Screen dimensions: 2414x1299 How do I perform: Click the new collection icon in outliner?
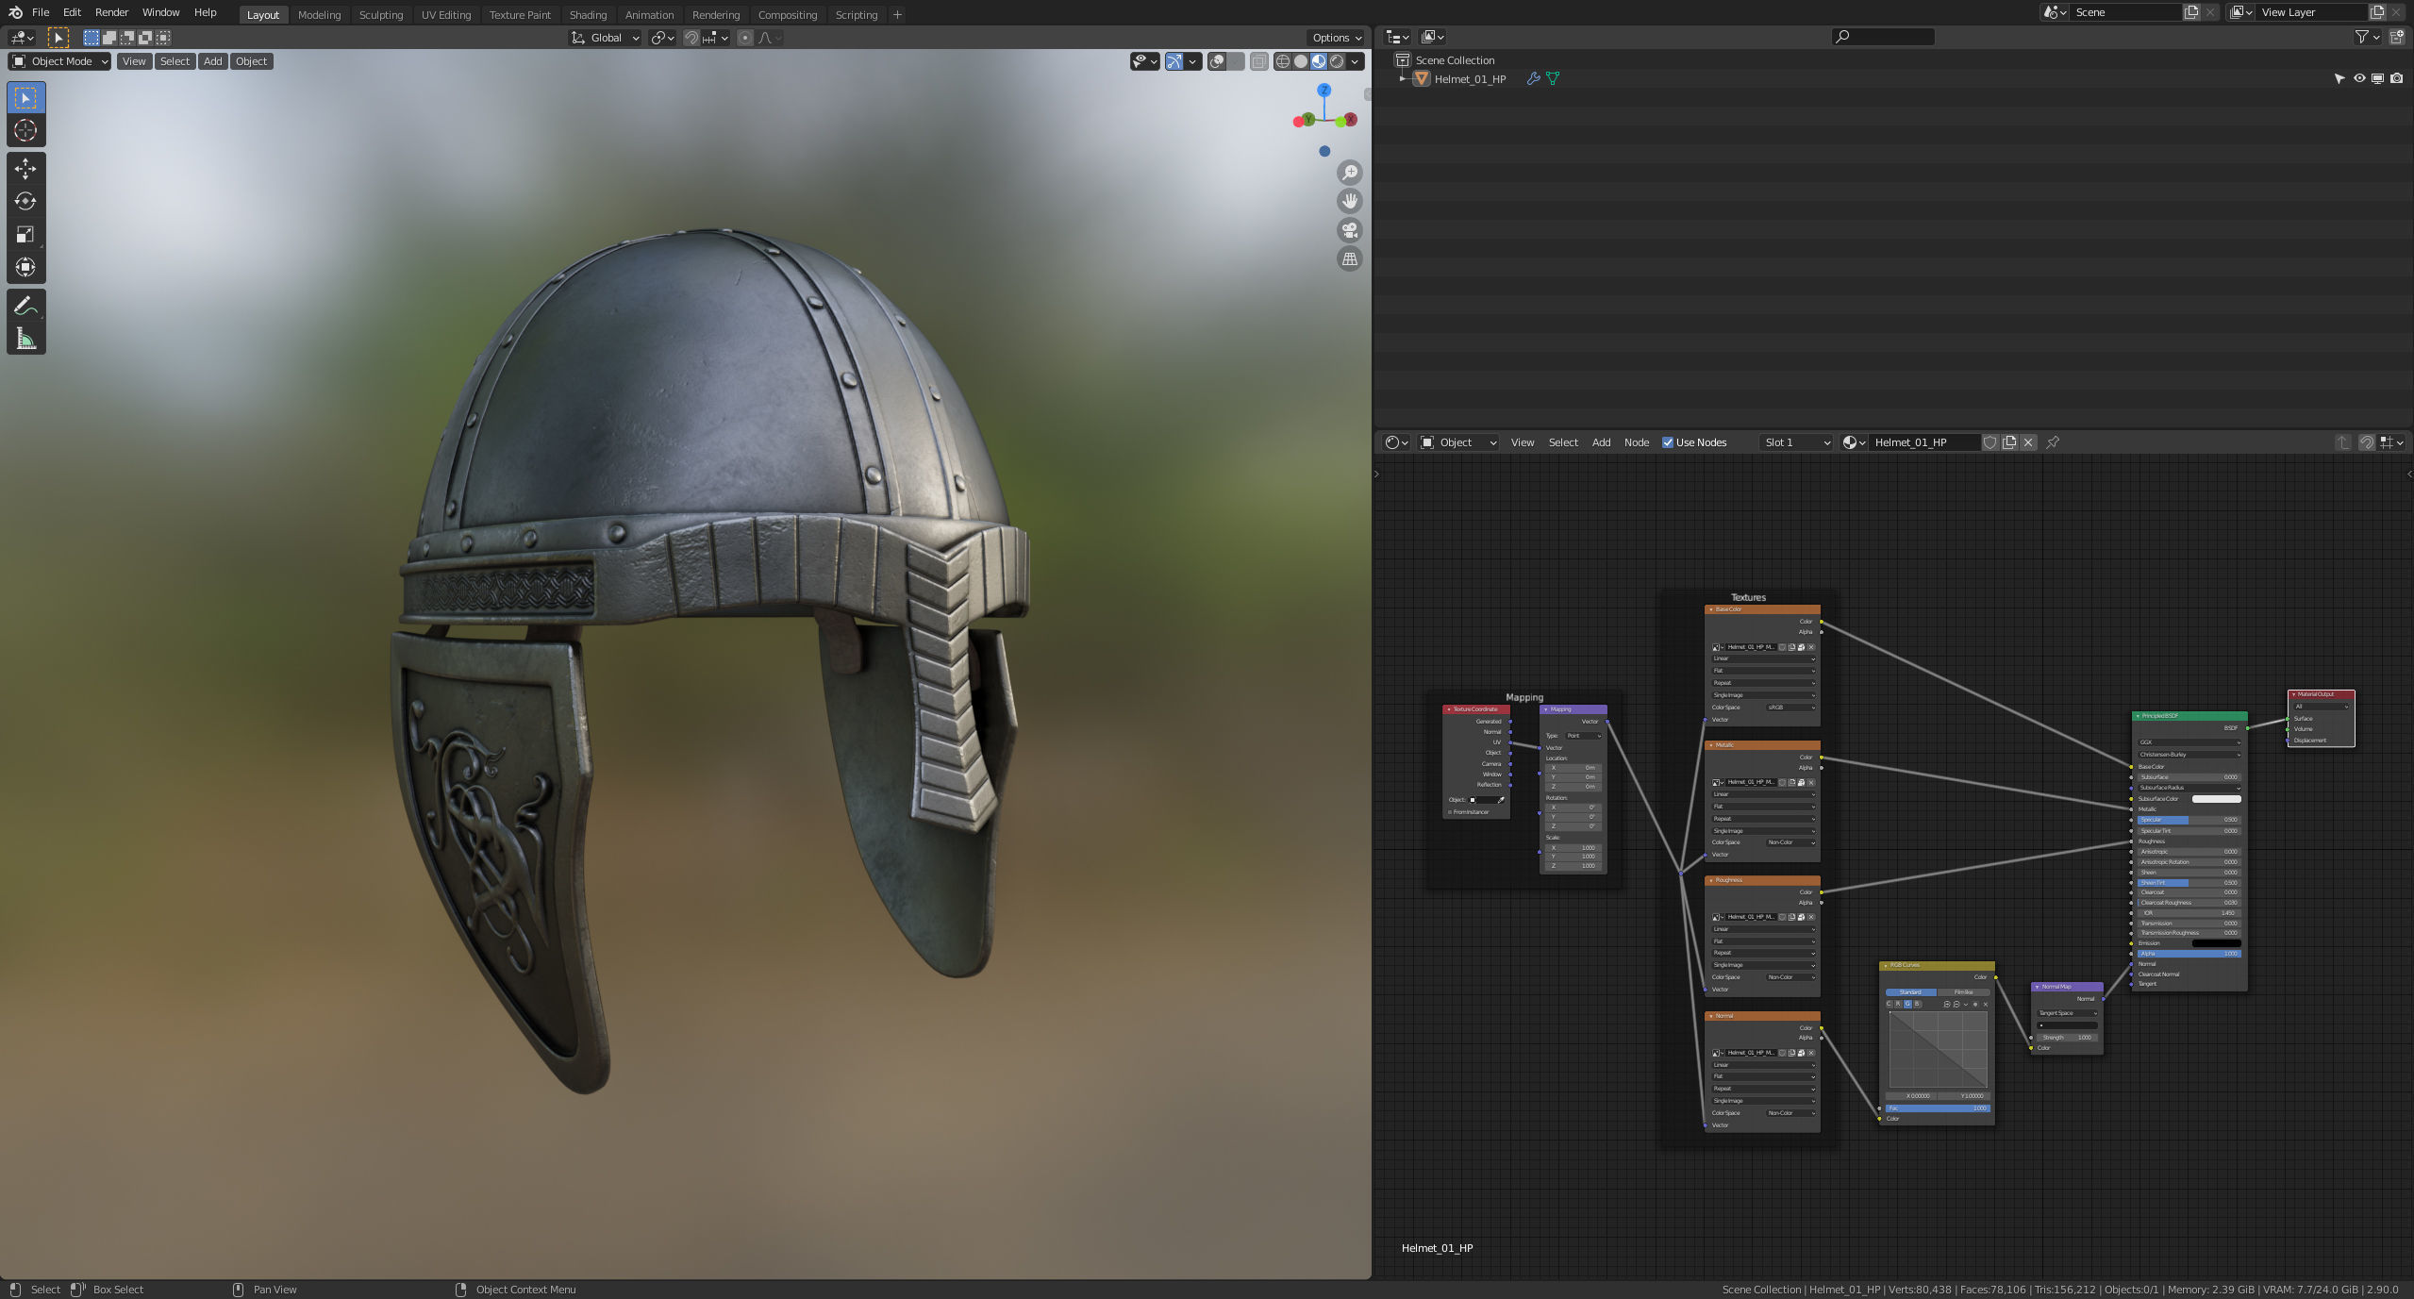pos(2397,37)
